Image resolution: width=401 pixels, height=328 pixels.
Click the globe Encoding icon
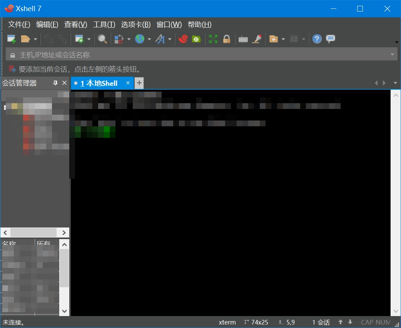pyautogui.click(x=140, y=39)
